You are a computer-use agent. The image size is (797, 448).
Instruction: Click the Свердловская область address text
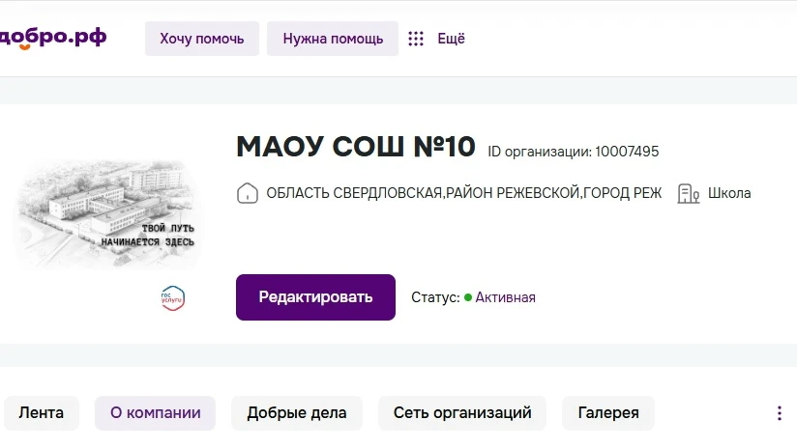point(464,193)
